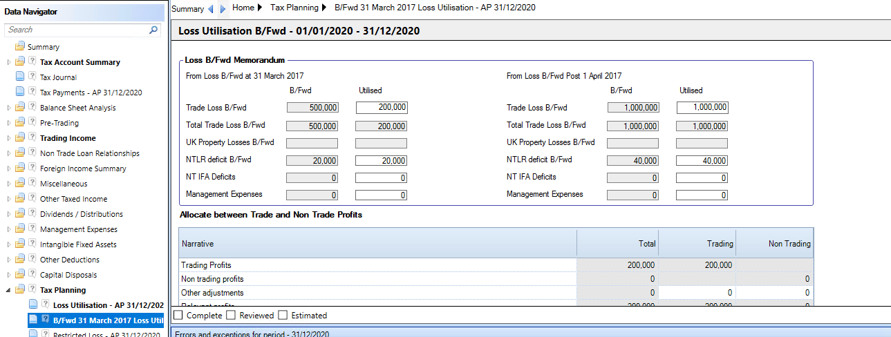Click the search magnifier icon in Data Navigator

pos(154,30)
